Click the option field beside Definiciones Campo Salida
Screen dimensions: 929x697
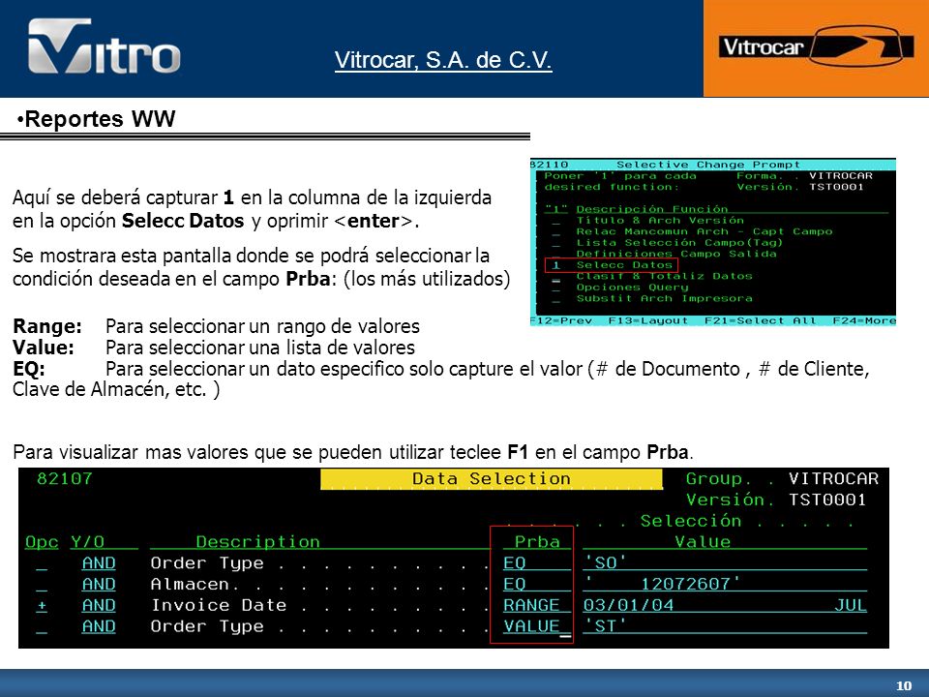(555, 255)
